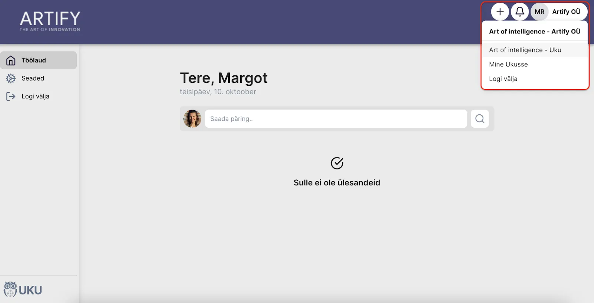Click the user profile photo by search
The width and height of the screenshot is (594, 303).
point(192,119)
